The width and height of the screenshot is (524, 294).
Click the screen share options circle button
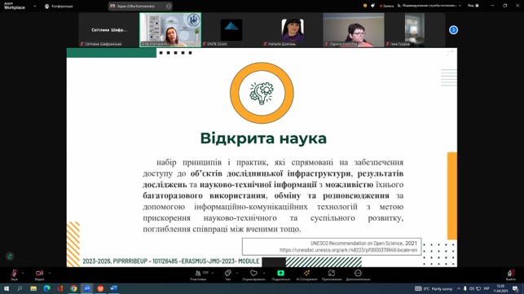pyautogui.click(x=169, y=6)
